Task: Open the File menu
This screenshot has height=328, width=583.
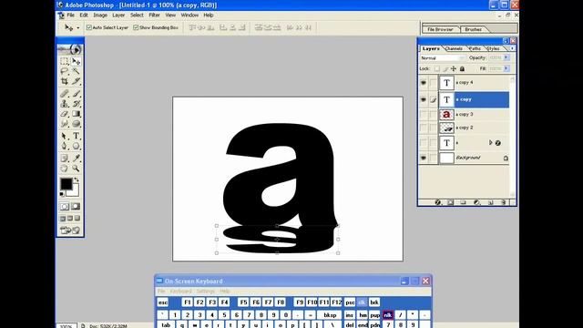Action: (71, 15)
